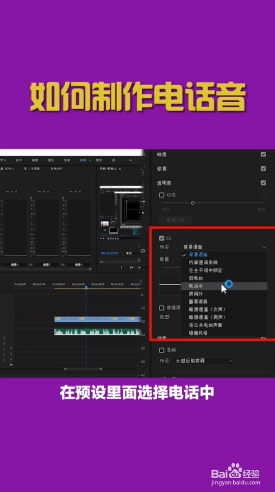Viewport: 275px width, 492px height.
Task: Mute the 音频 6 mixer channel
Action: [x=71, y=192]
